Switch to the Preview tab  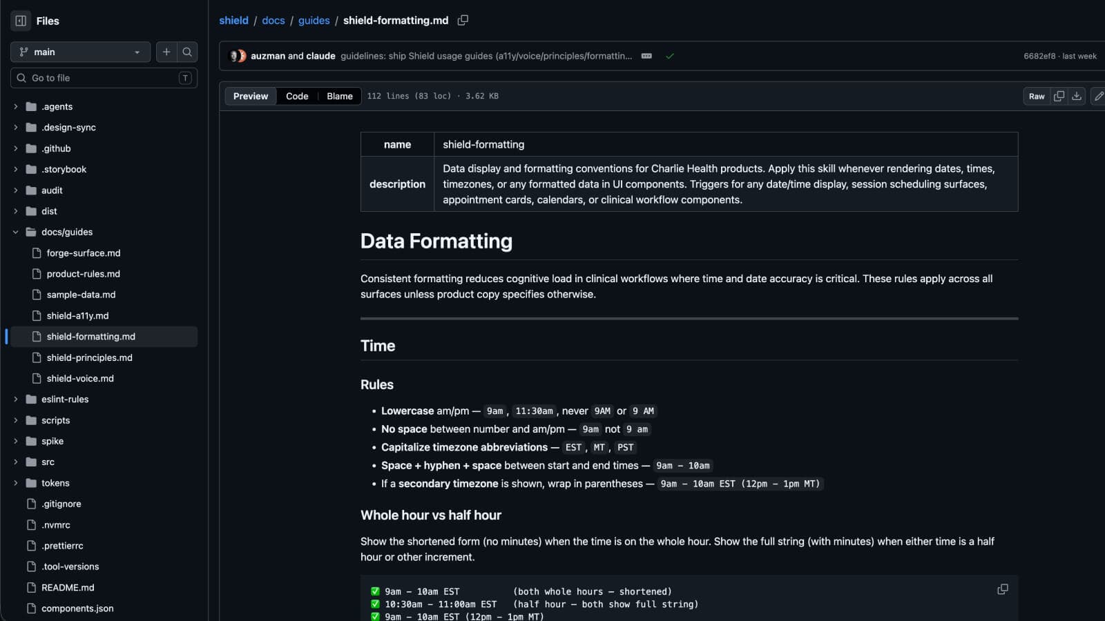251,96
